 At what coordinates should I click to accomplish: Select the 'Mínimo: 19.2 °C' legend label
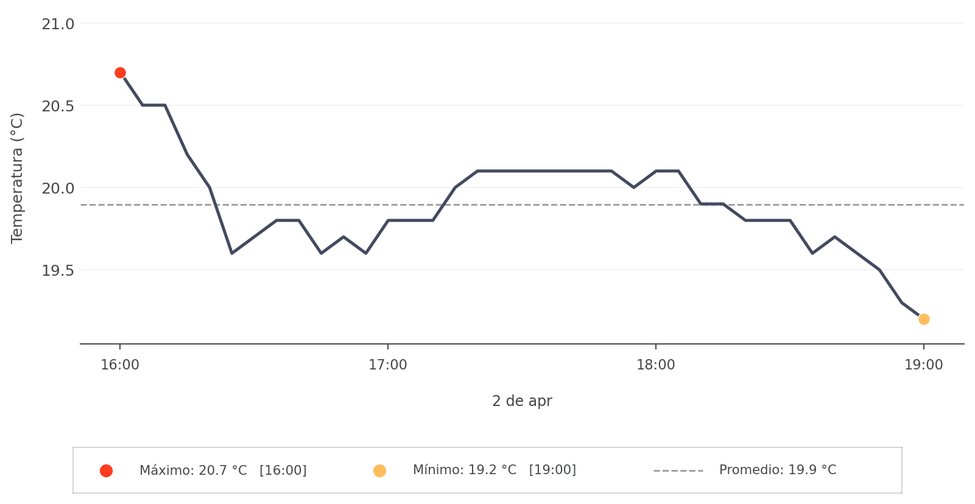pos(464,470)
